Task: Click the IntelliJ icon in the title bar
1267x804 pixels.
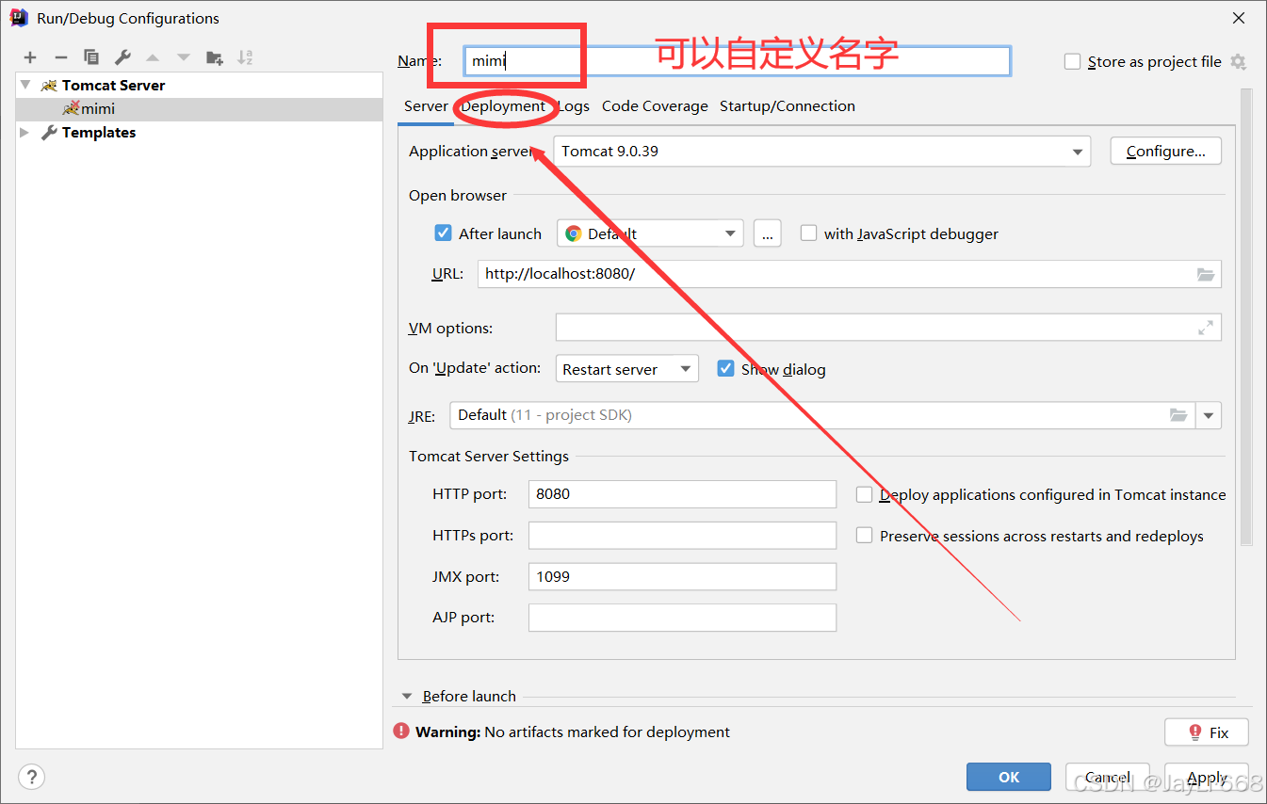Action: (x=19, y=18)
